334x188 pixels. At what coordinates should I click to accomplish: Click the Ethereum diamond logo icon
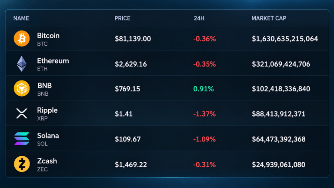click(x=22, y=64)
